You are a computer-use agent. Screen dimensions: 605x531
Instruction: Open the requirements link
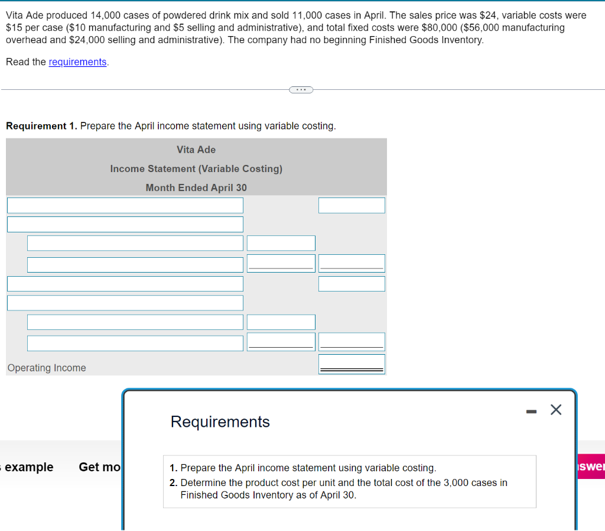click(x=77, y=61)
